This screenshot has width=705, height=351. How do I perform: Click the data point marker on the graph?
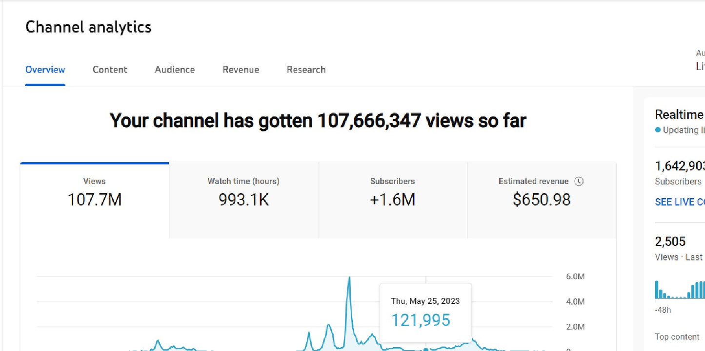426,349
